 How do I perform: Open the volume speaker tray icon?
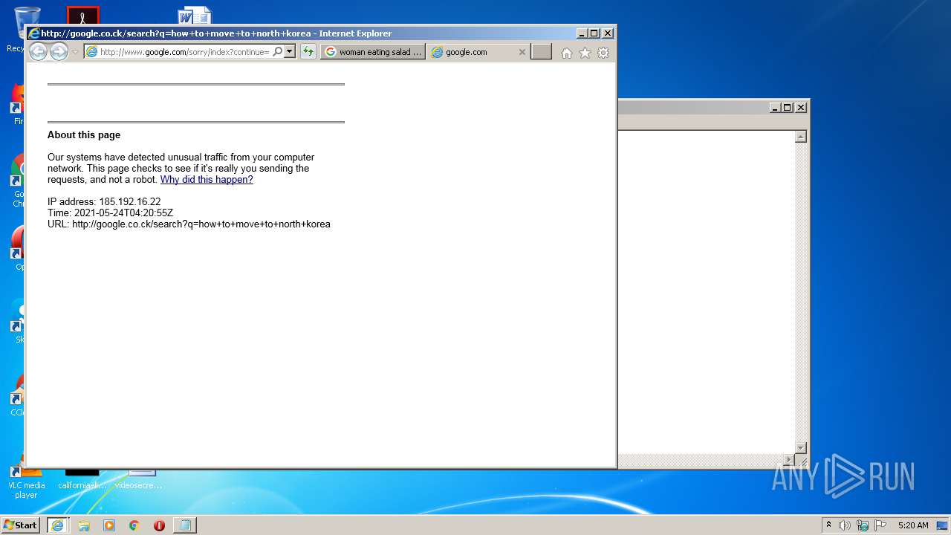pos(844,525)
